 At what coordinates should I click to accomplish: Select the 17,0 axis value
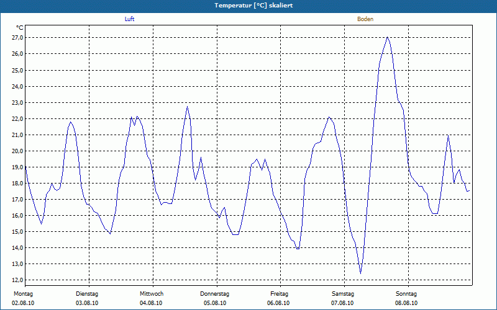coord(17,199)
